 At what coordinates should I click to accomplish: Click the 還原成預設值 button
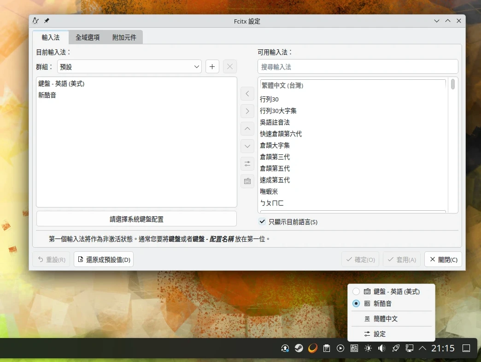104,260
